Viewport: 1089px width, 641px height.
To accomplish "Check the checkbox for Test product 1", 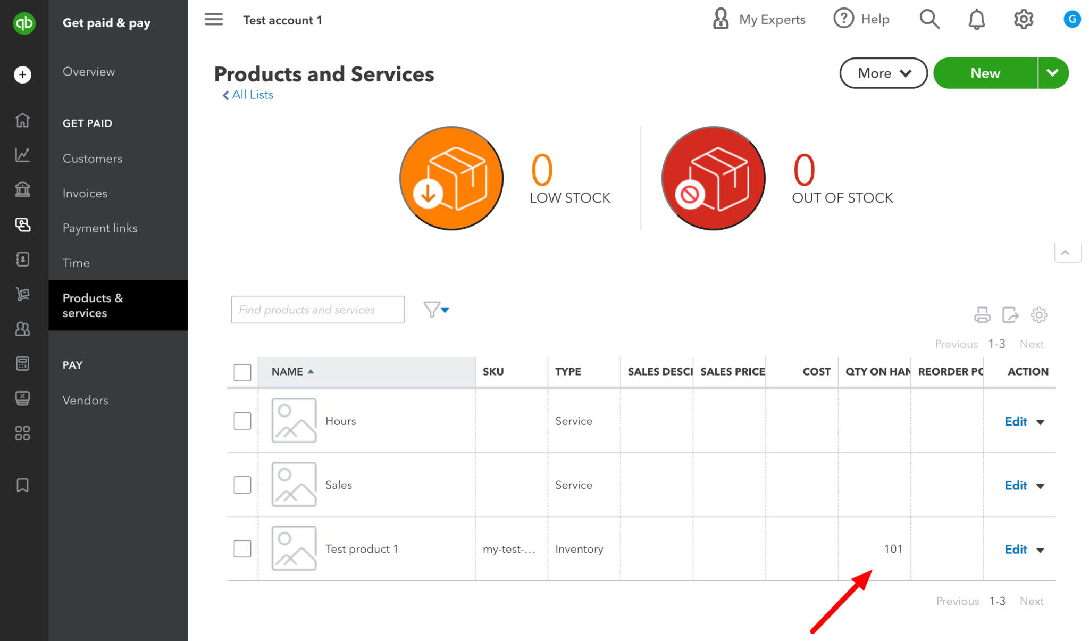I will [x=242, y=548].
